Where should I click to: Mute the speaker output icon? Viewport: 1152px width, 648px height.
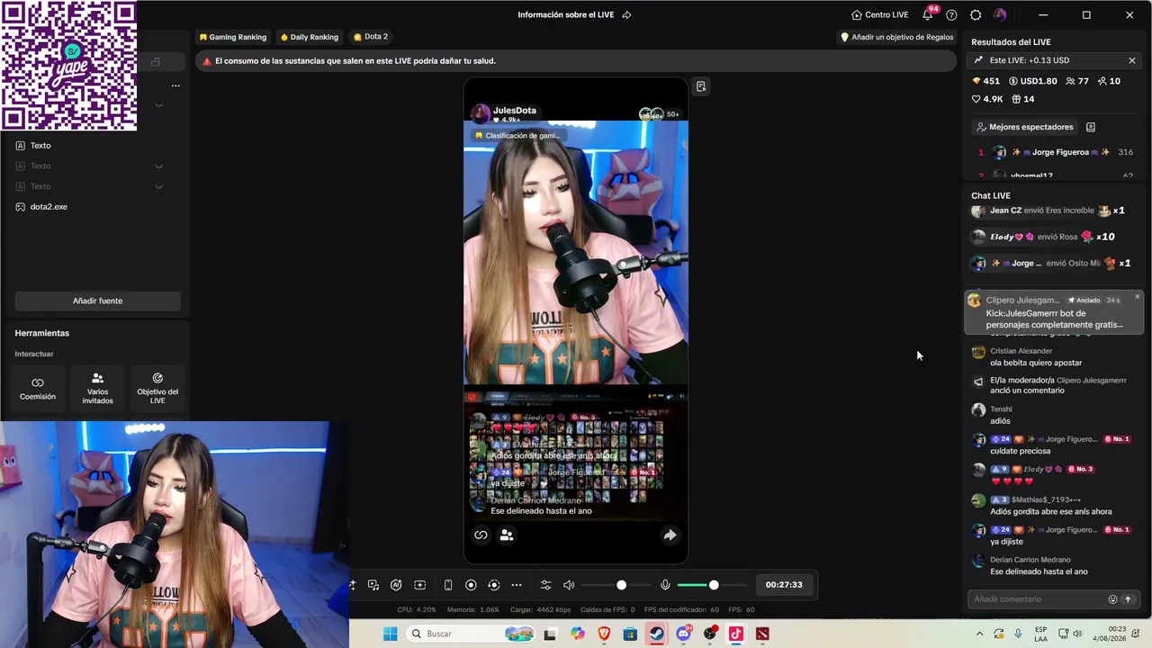[569, 585]
